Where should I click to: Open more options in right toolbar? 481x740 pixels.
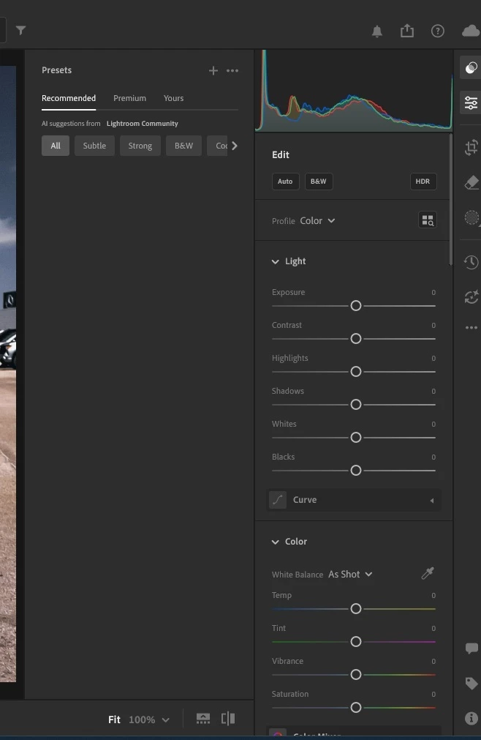pos(471,327)
